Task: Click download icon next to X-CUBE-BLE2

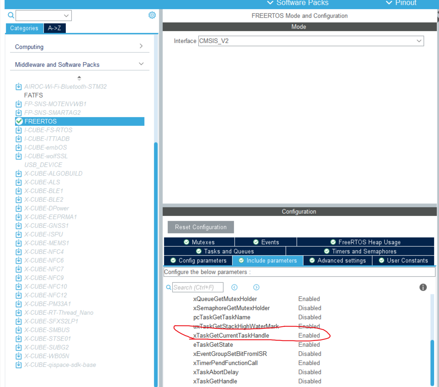Action: 19,199
